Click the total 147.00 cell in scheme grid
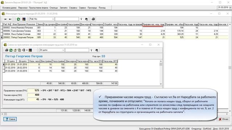 (x=111, y=83)
